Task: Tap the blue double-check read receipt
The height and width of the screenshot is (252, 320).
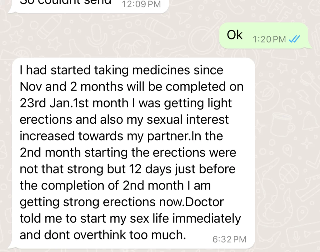Action: pos(294,39)
